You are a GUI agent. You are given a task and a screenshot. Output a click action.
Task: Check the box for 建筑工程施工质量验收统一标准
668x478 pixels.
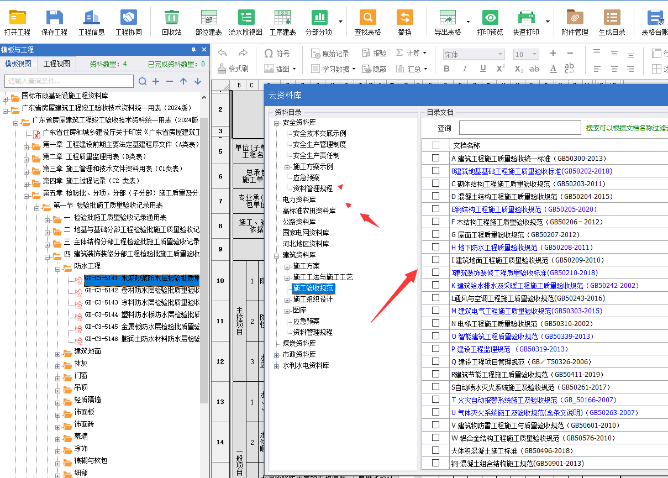[436, 158]
